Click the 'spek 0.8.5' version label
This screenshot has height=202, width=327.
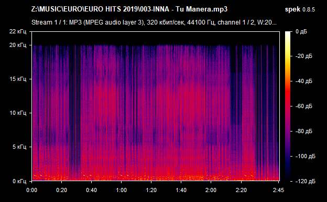(x=300, y=9)
